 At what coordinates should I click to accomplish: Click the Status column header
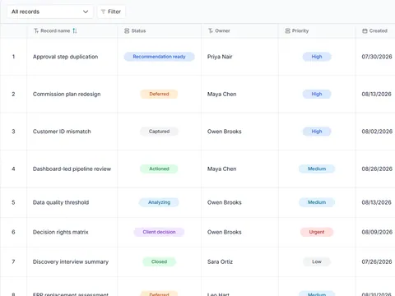pyautogui.click(x=160, y=30)
